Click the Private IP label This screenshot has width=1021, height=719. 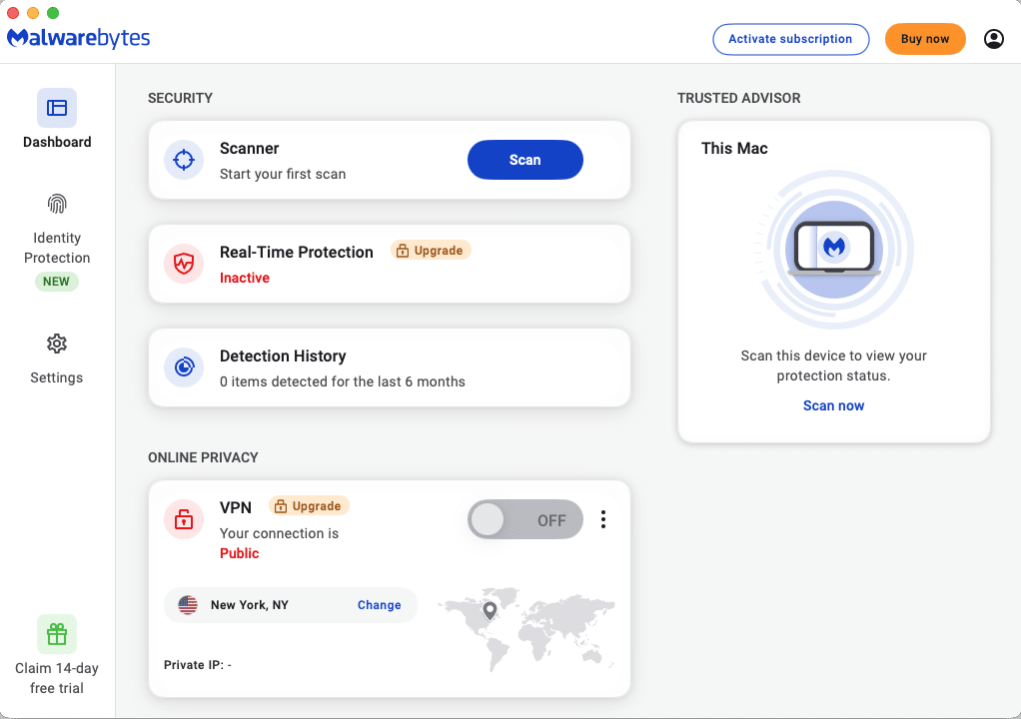point(197,665)
